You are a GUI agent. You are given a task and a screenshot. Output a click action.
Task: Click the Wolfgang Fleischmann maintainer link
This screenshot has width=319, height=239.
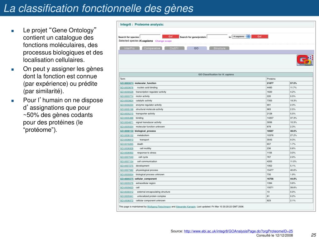(159, 207)
